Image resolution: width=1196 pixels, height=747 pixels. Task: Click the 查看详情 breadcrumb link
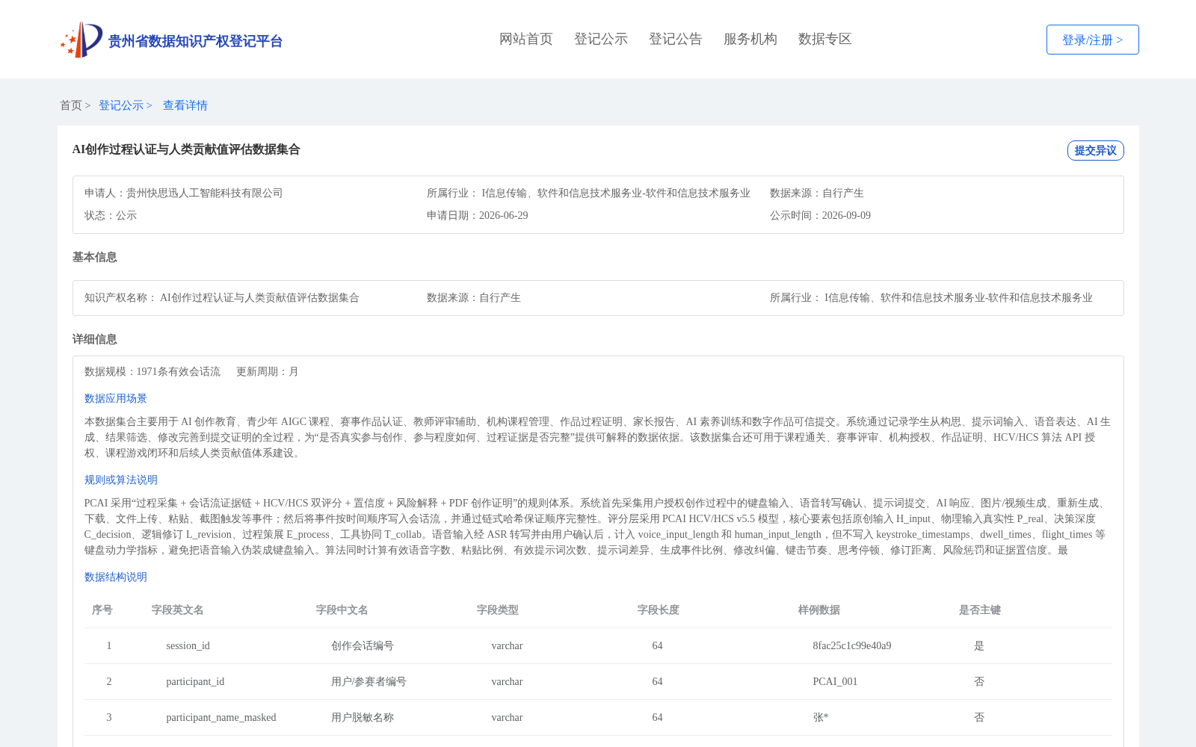click(185, 105)
